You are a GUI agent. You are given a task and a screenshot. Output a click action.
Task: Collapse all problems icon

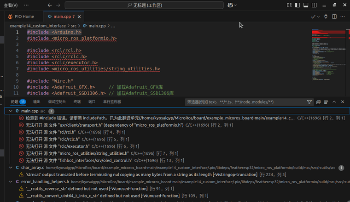318,102
